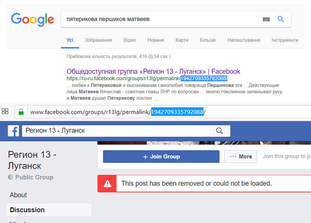Screen dimensions: 311x223
Task: Open the Відео results tab
Action: coord(129,40)
